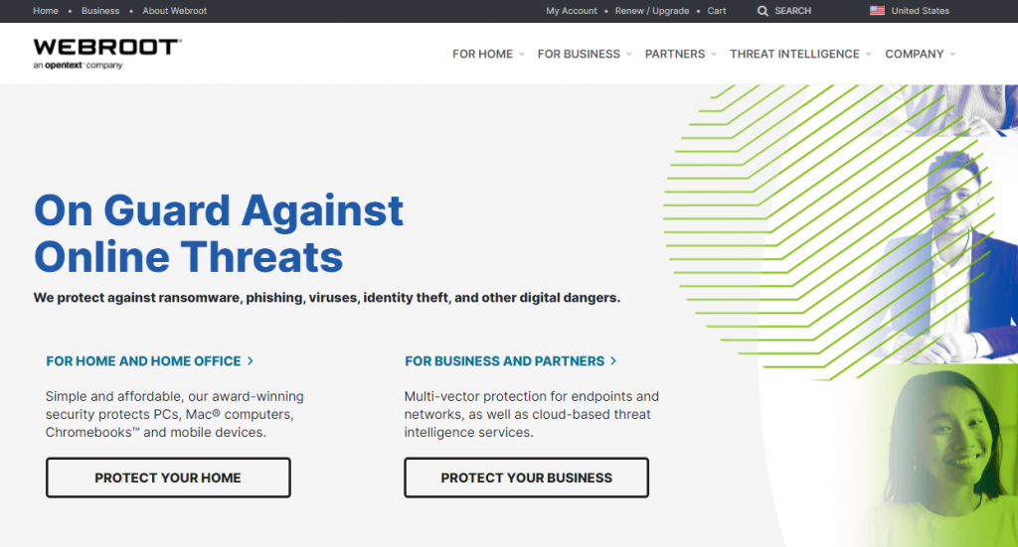Expand the For Home dropdown arrow
This screenshot has height=547, width=1018.
521,55
